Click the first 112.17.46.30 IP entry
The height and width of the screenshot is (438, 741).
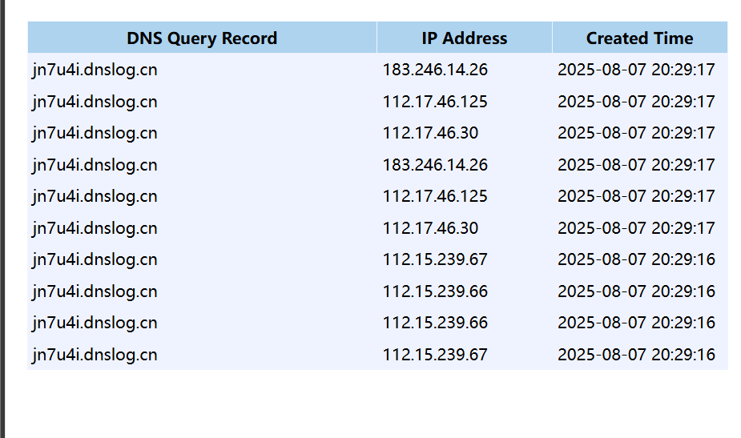430,133
